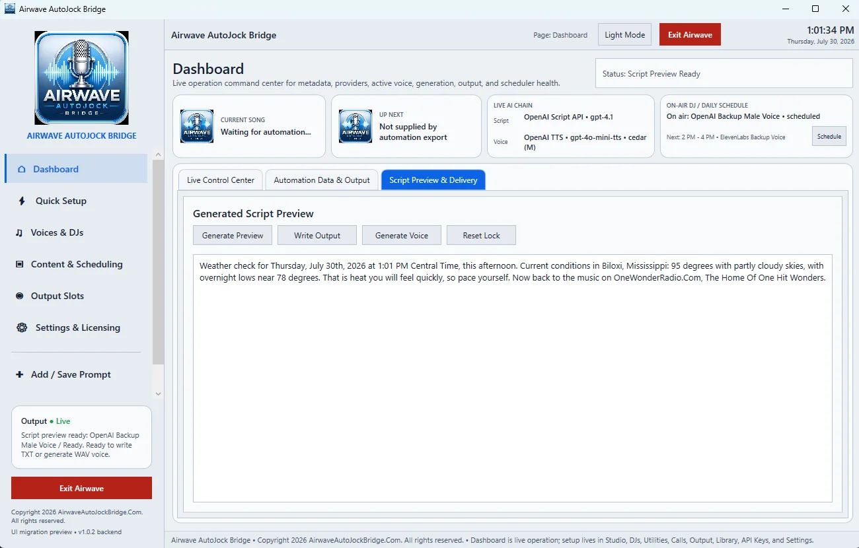Screen dimensions: 859x548
Task: Click the Content & Scheduling calendar icon
Action: pos(19,264)
